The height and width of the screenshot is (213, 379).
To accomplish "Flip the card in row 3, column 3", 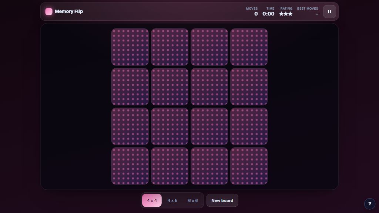I will [x=209, y=126].
